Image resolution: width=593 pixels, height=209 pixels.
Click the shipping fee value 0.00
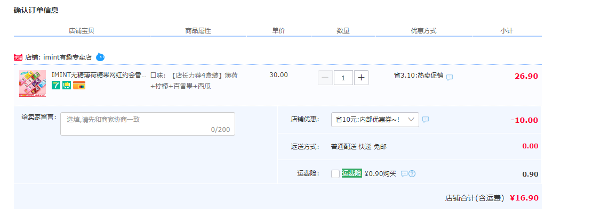point(530,146)
